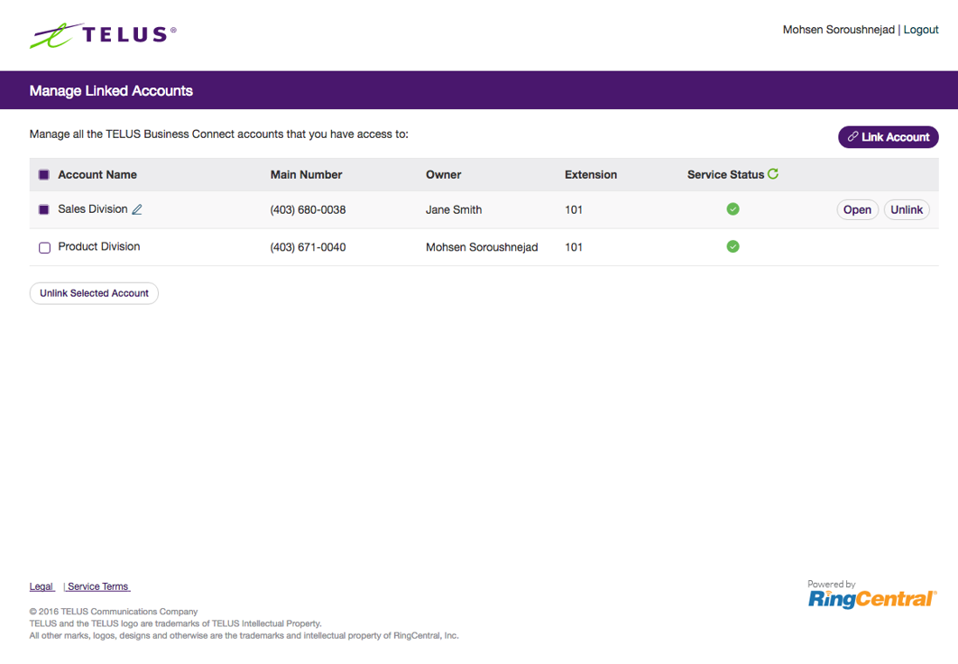Click the Mohsen Soroushnejad username

pyautogui.click(x=838, y=29)
